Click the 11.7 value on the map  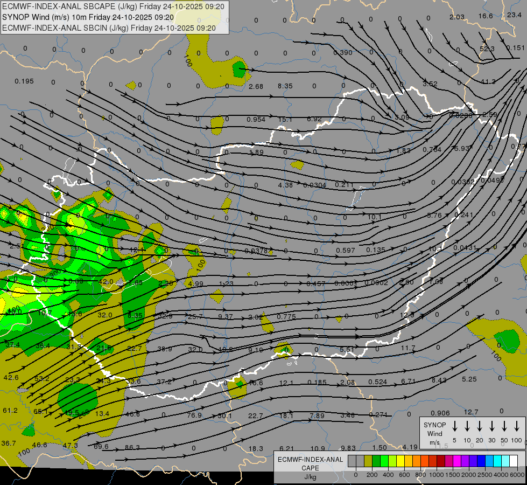pyautogui.click(x=408, y=348)
